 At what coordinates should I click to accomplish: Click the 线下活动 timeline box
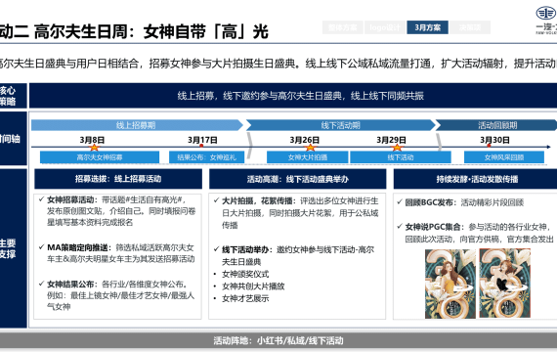tap(401, 157)
